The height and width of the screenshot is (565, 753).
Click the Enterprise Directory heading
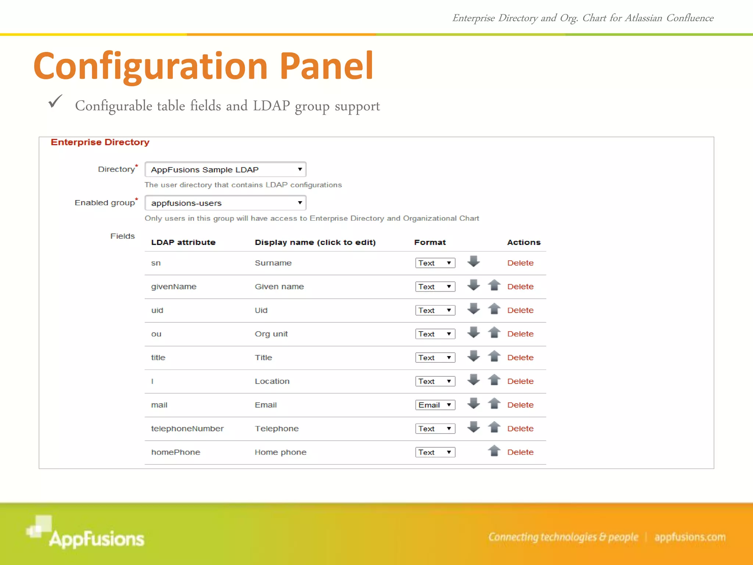[x=100, y=142]
